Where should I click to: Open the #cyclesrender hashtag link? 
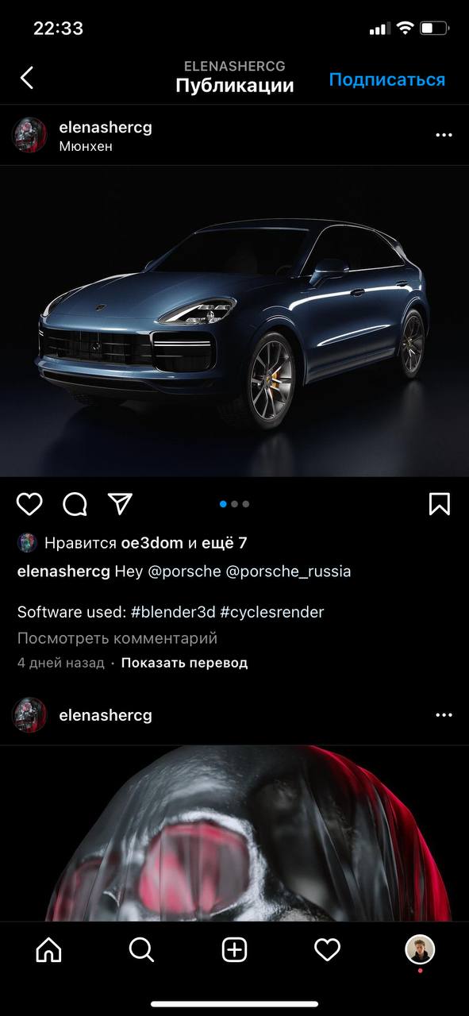coord(272,612)
